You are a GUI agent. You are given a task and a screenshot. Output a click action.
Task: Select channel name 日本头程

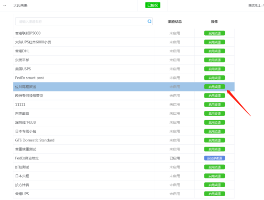pos(22,176)
